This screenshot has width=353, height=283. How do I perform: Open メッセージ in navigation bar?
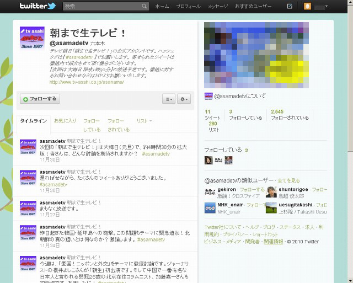point(217,6)
